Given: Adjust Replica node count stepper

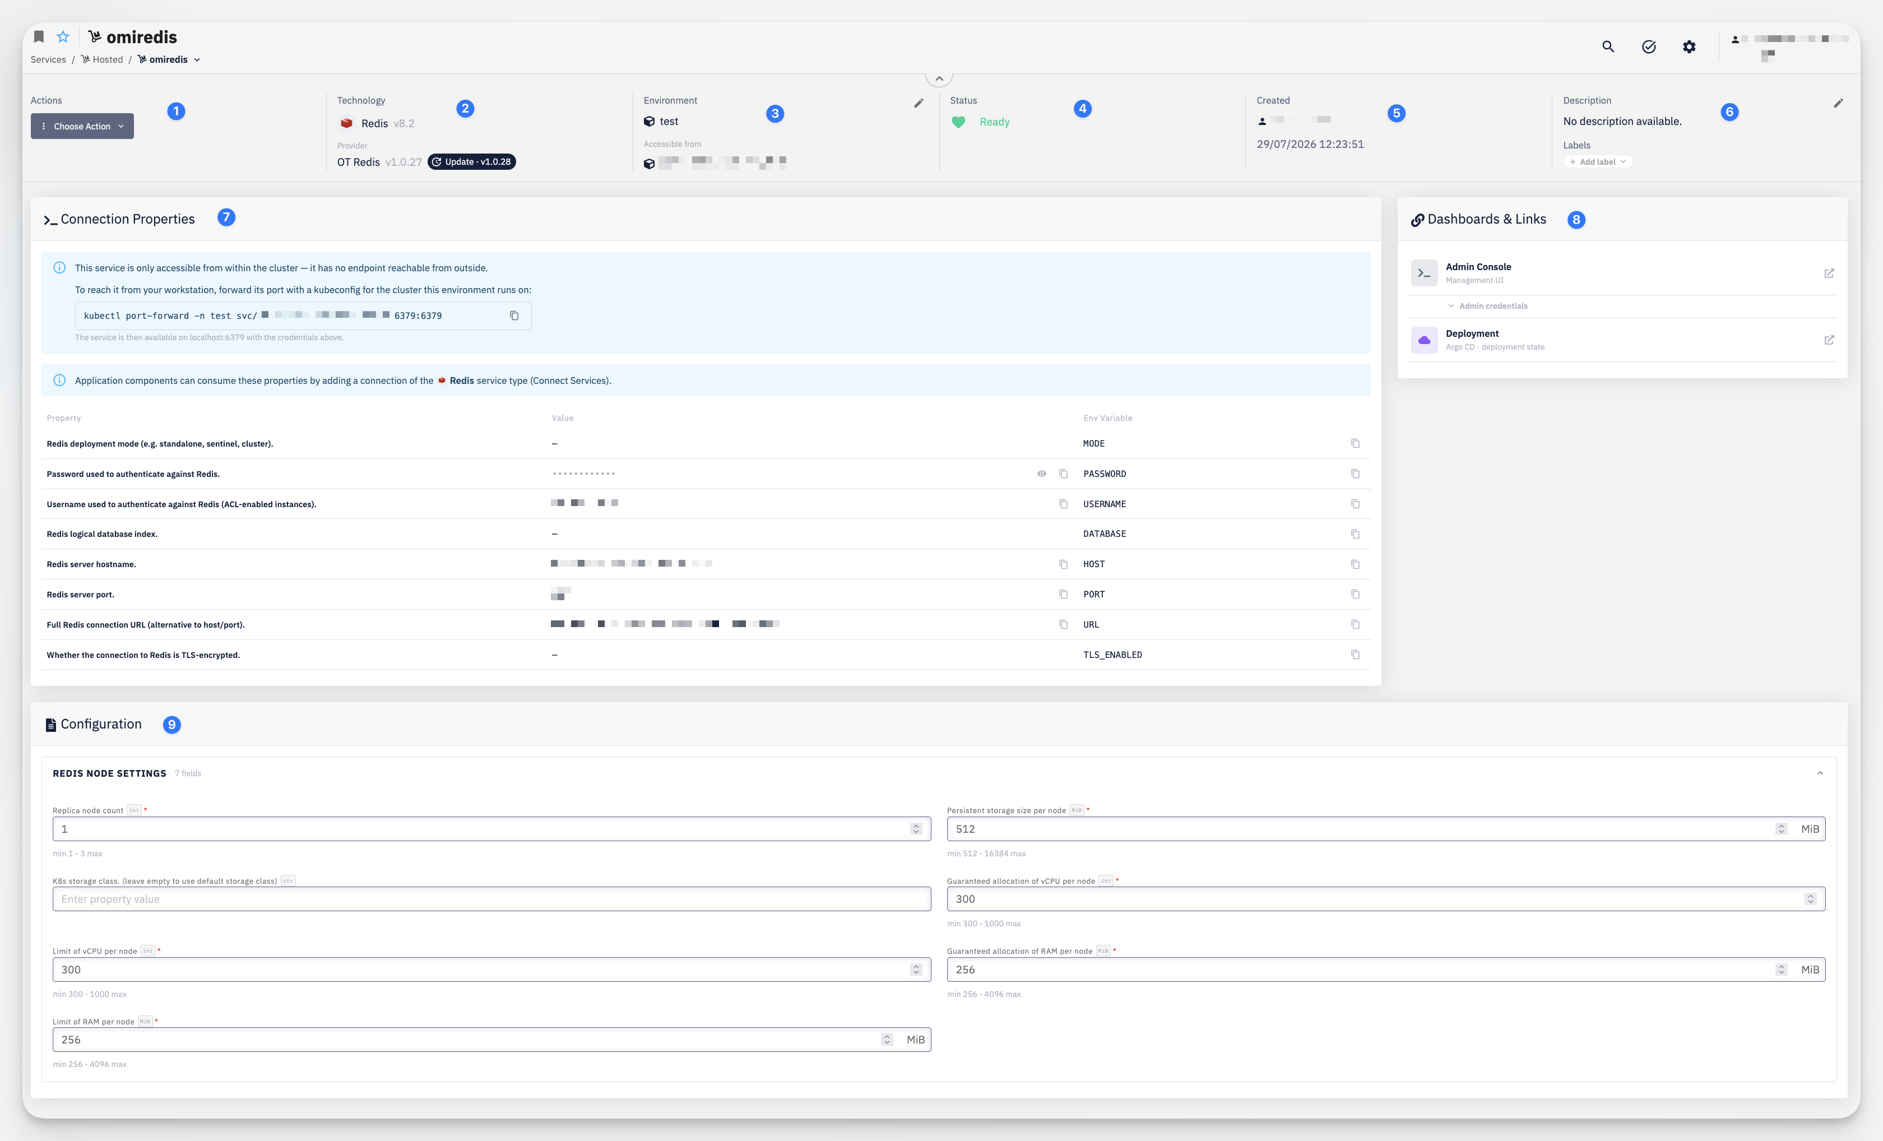Looking at the screenshot, I should pyautogui.click(x=916, y=829).
